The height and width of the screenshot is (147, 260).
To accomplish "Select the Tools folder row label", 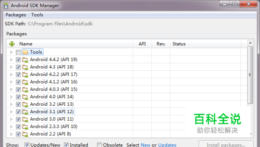I will point(36,52).
